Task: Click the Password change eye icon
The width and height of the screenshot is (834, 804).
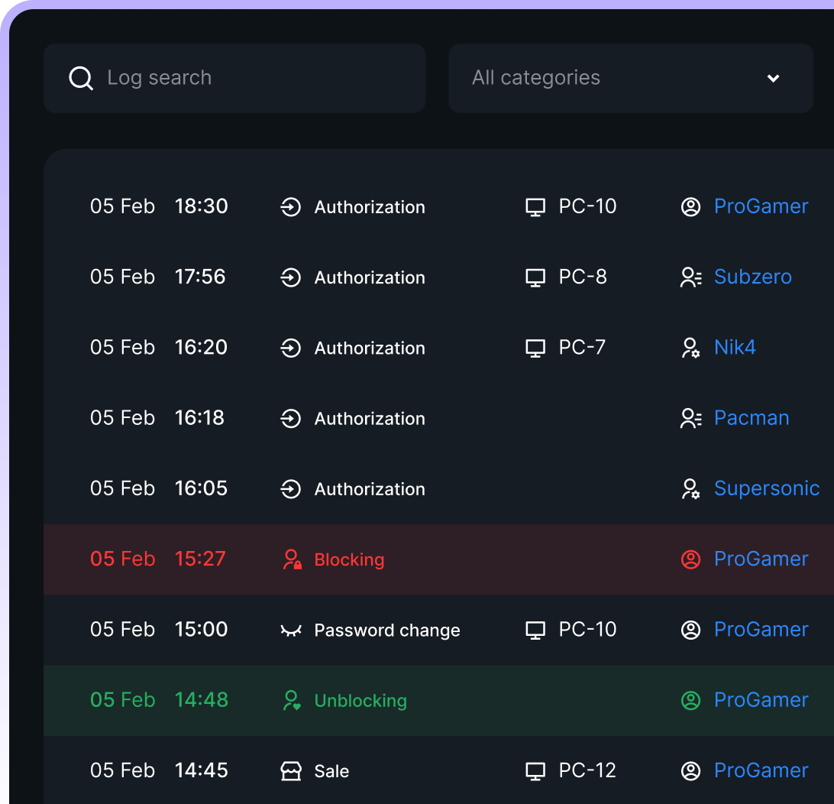Action: tap(291, 631)
